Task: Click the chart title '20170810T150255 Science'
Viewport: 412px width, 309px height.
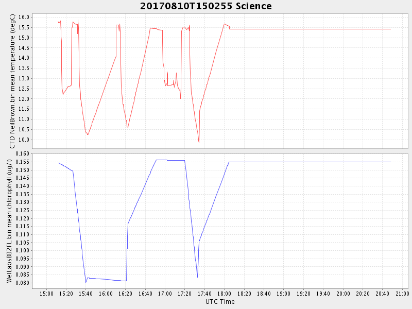Action: coord(206,6)
